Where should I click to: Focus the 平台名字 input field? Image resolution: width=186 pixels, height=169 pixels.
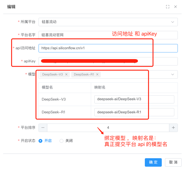tap(108, 35)
